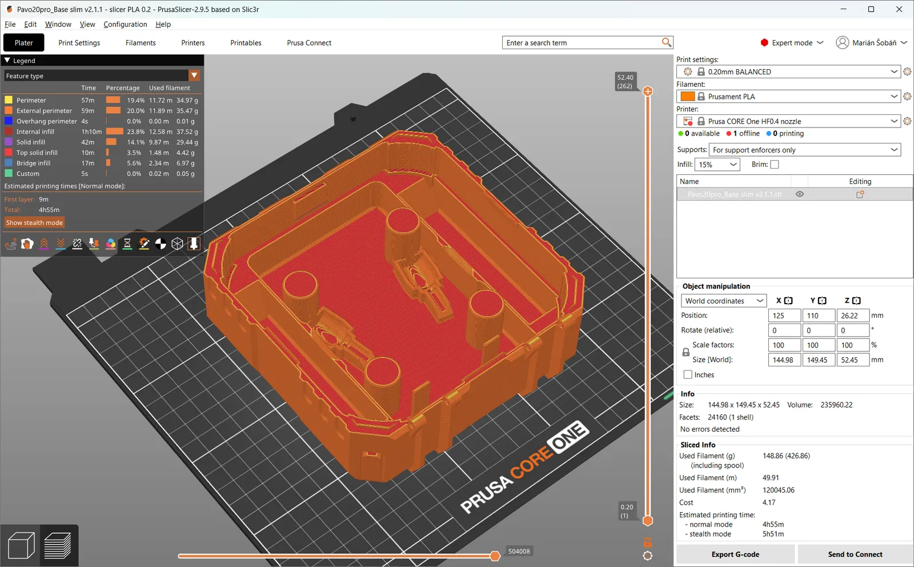Toggle shells wireframe cube icon

pyautogui.click(x=178, y=244)
